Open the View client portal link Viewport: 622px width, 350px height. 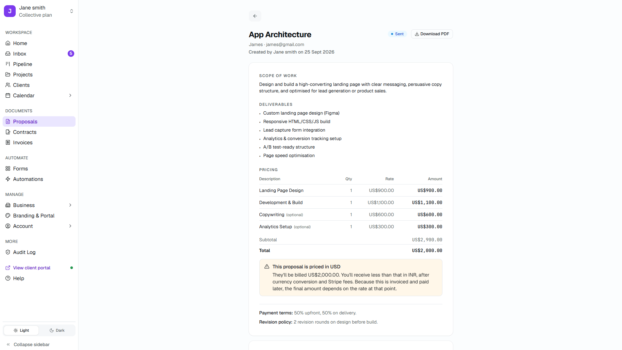click(x=32, y=268)
